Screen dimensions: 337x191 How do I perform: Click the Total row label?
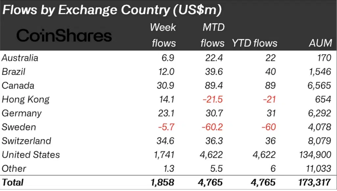(x=13, y=182)
